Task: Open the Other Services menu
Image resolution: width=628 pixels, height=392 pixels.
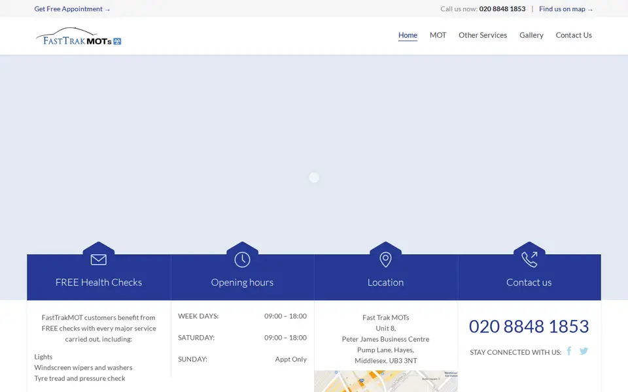Action: 483,35
